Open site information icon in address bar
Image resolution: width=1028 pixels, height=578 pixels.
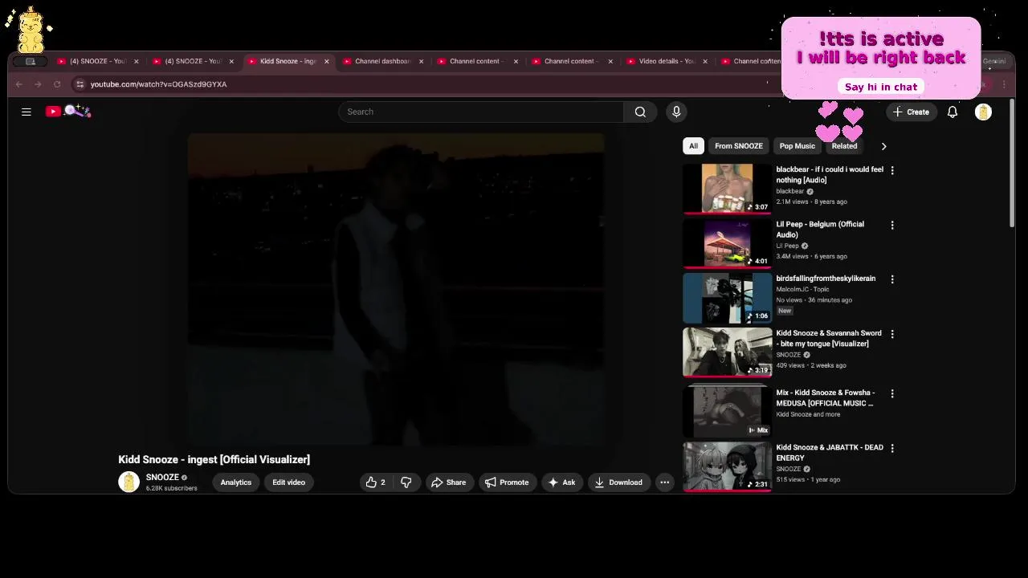pos(79,84)
